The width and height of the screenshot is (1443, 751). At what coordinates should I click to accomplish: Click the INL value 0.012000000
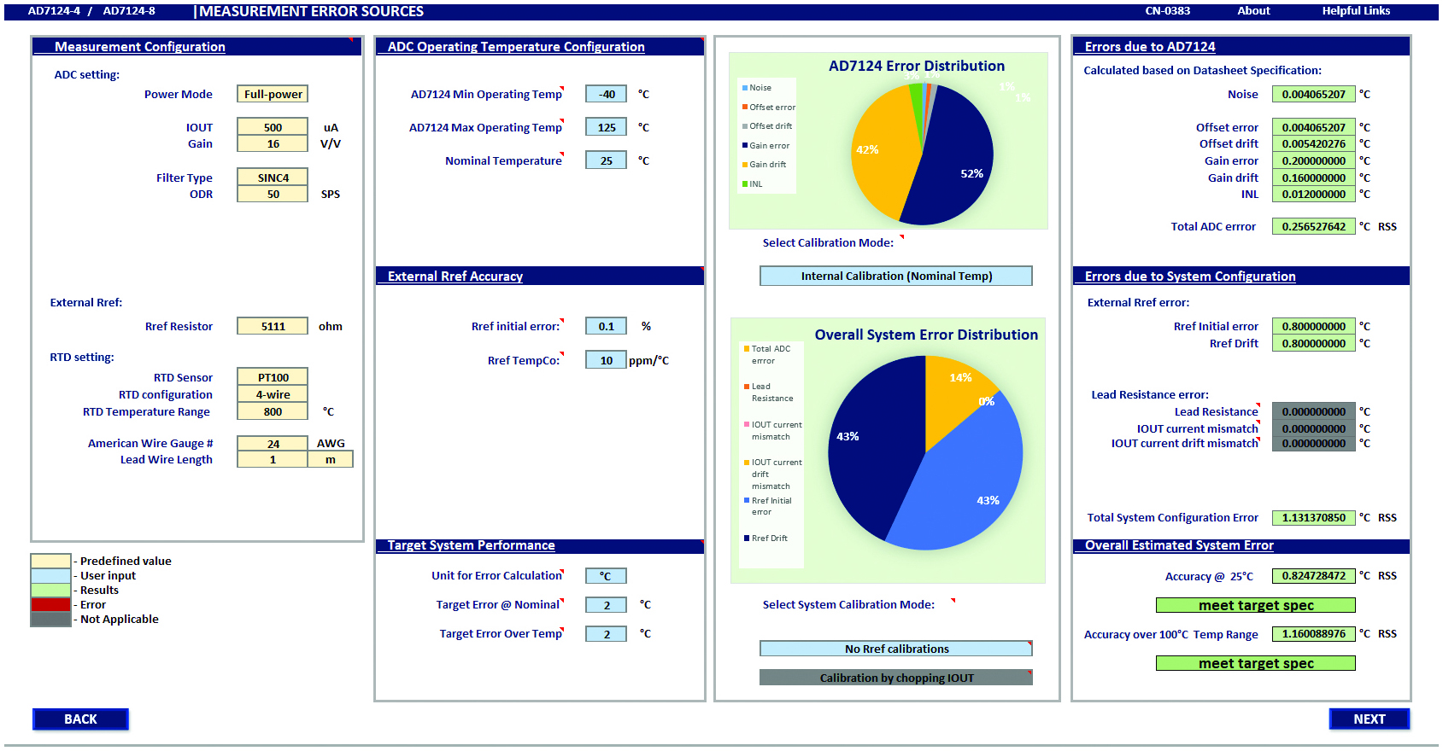1314,194
